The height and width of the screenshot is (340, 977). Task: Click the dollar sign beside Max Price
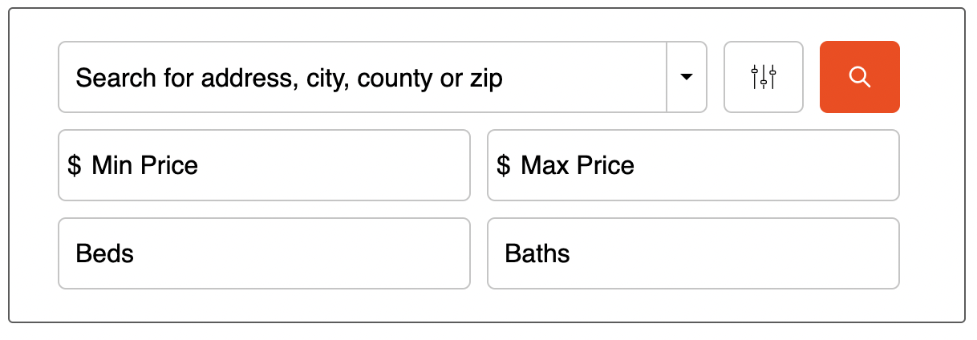pyautogui.click(x=504, y=166)
